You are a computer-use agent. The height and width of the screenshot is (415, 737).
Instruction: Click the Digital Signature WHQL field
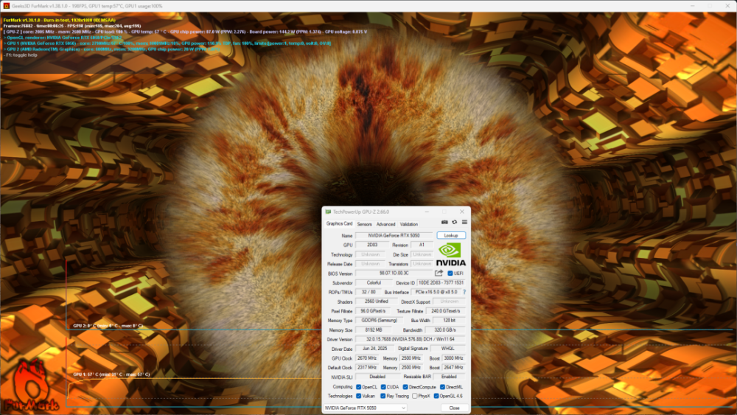click(447, 349)
